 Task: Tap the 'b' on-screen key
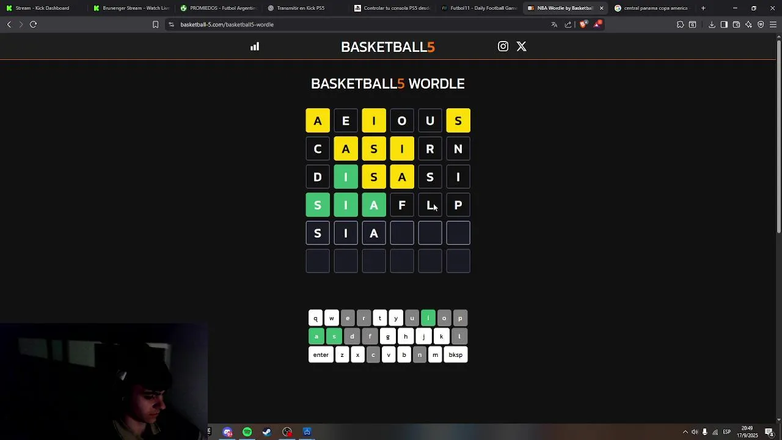404,354
